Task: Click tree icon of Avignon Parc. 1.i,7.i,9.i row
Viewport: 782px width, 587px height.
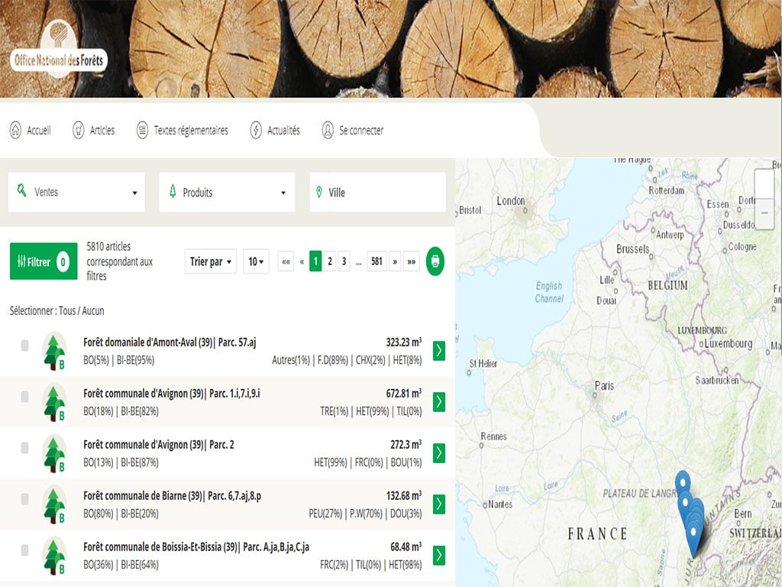Action: click(54, 402)
